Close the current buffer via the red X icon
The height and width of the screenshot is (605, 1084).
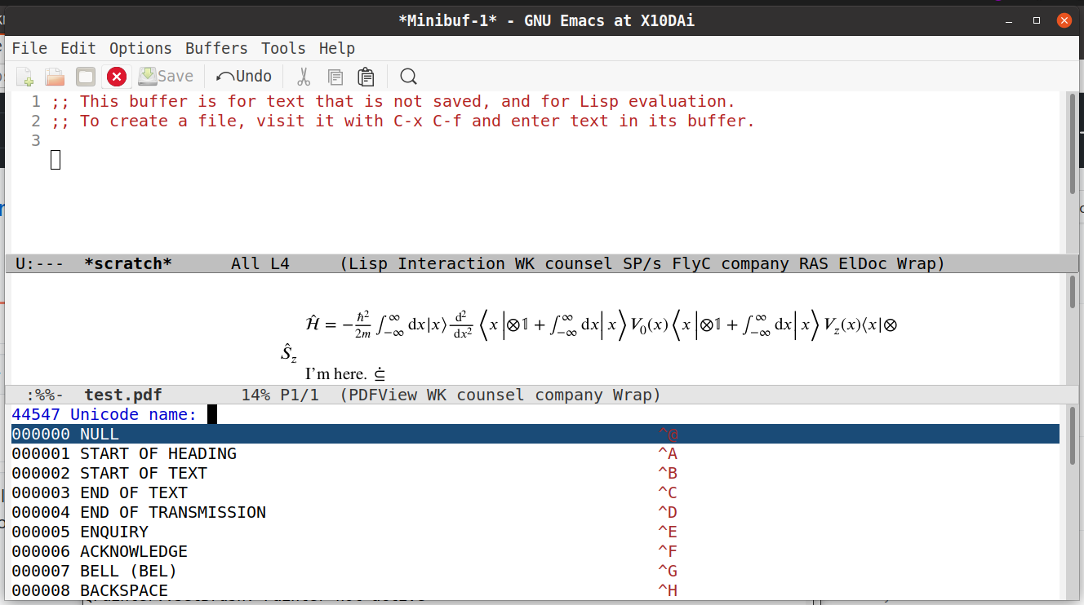116,76
